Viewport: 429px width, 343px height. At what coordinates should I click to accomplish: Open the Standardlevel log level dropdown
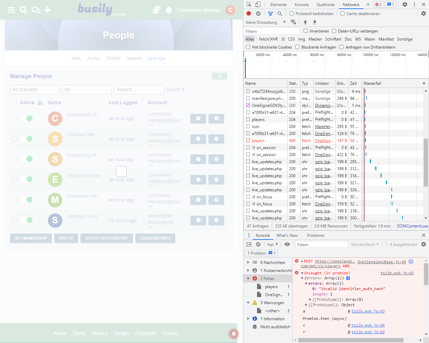coord(365,245)
